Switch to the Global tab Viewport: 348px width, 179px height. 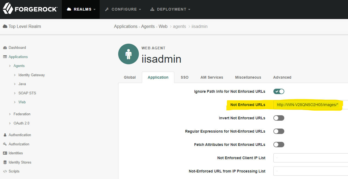(130, 77)
